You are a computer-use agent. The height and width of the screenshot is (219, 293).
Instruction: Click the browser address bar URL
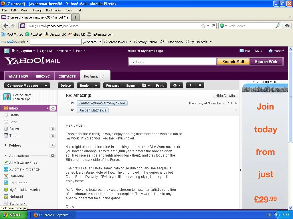tap(53, 26)
